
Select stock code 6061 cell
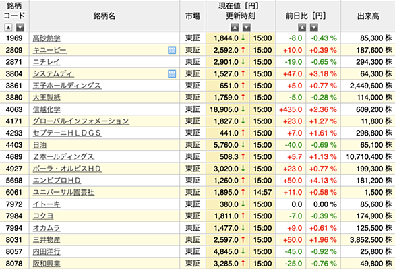click(x=14, y=192)
